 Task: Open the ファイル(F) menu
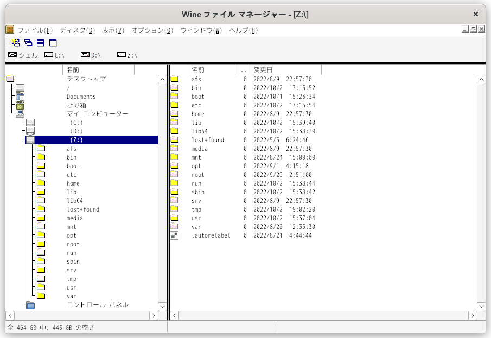pos(35,30)
